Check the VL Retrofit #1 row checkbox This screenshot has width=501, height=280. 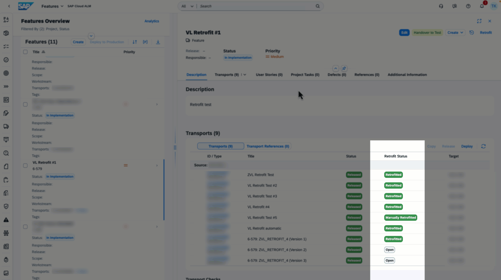point(25,166)
